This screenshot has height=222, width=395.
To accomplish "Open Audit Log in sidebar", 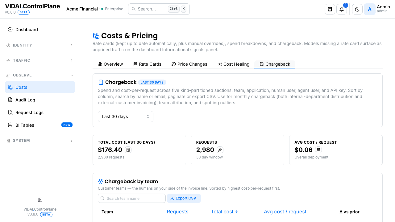I will click(40, 100).
